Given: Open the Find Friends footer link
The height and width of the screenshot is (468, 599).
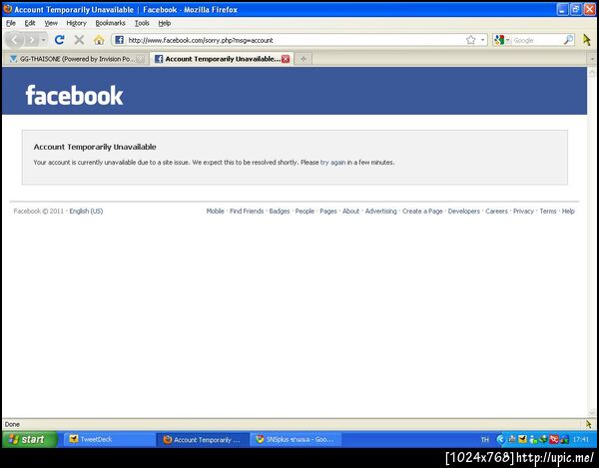Looking at the screenshot, I should (247, 212).
